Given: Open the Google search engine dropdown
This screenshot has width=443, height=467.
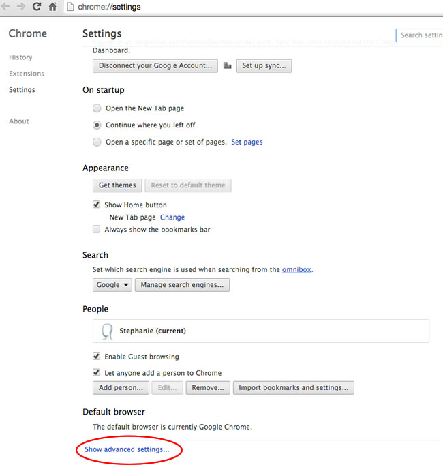Looking at the screenshot, I should tap(112, 285).
